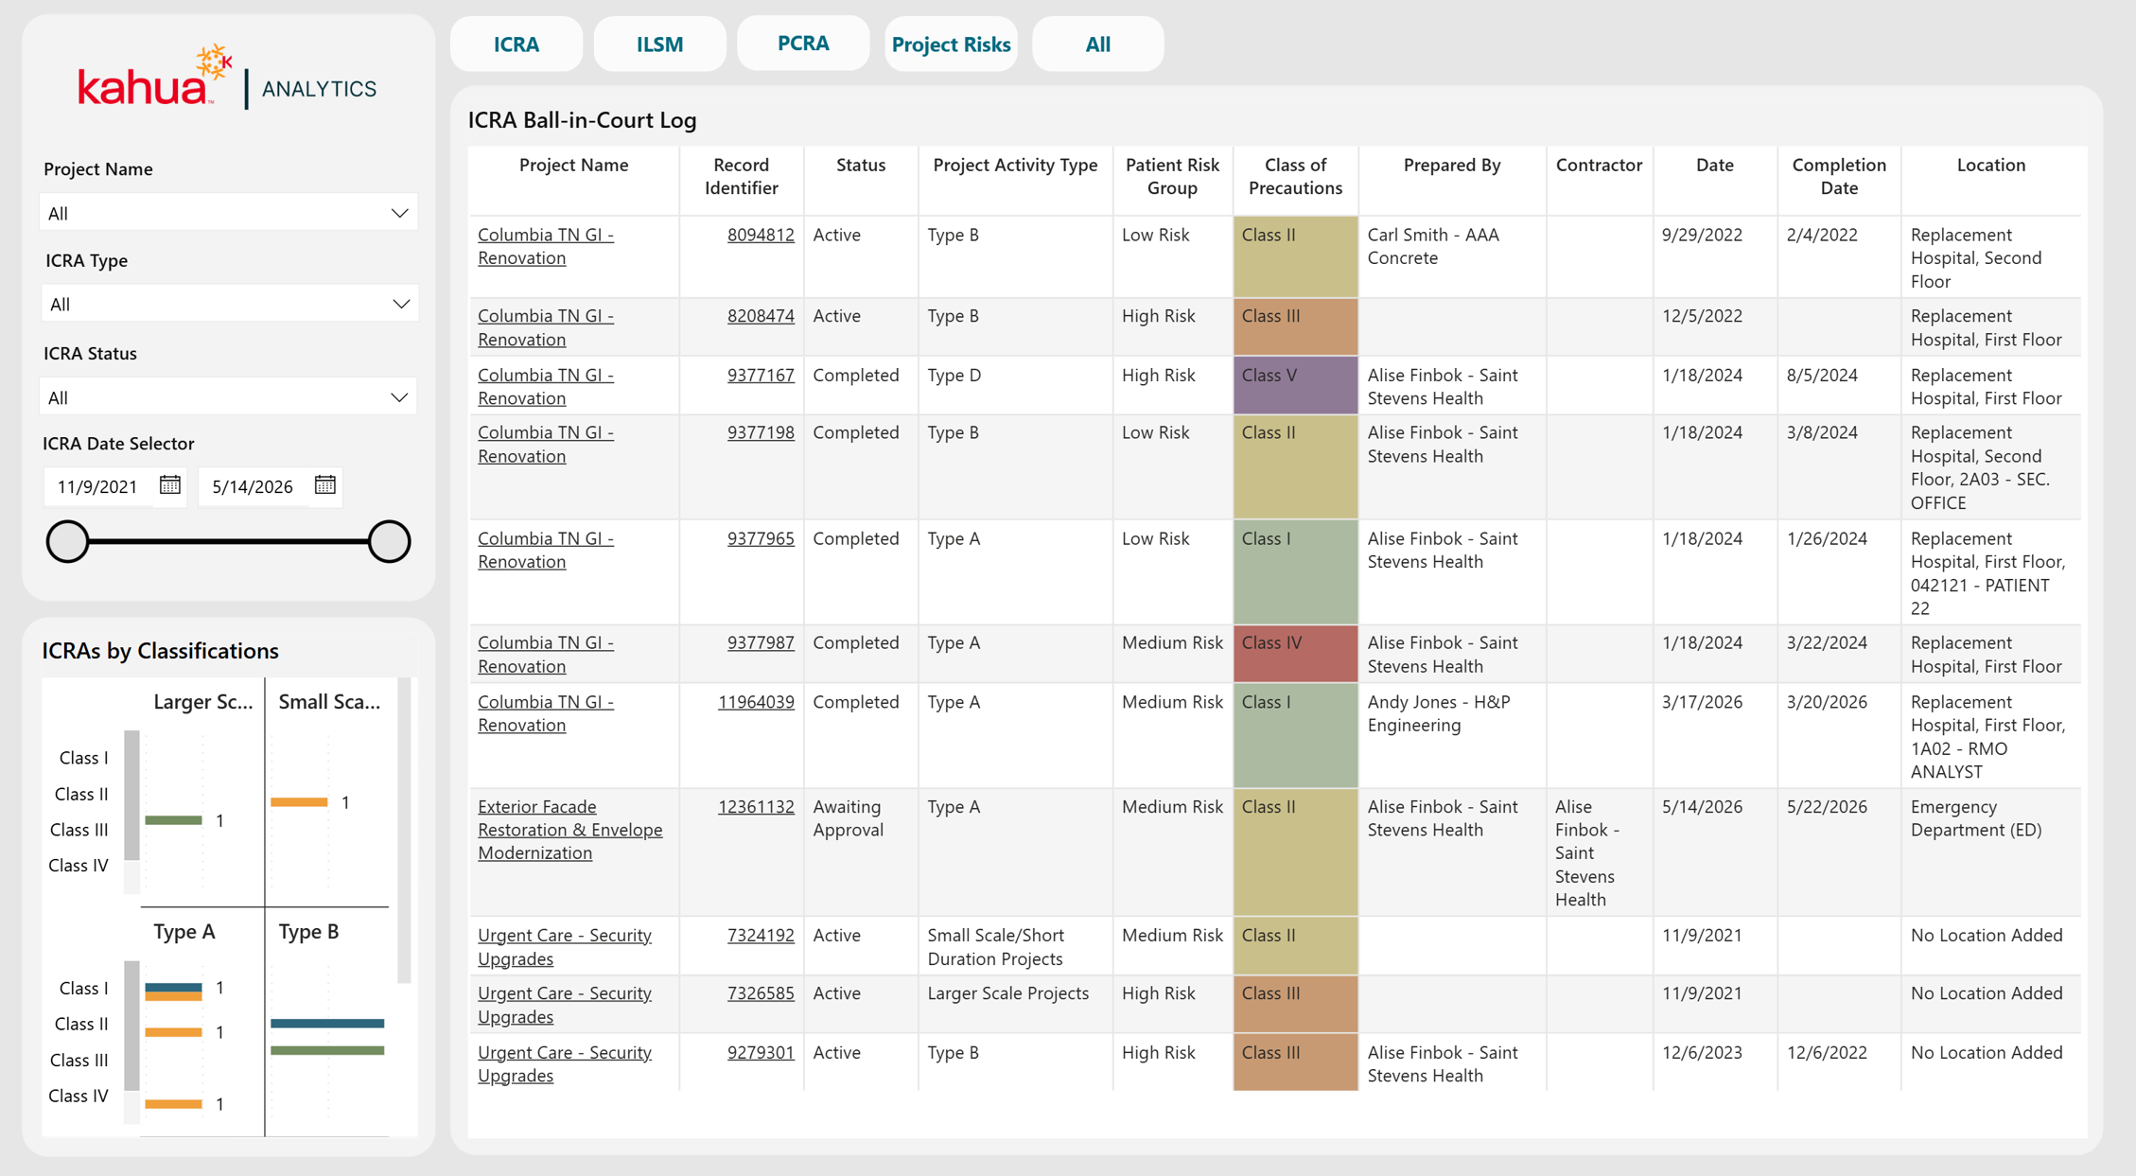Select the All tab
The width and height of the screenshot is (2136, 1176).
(1097, 44)
